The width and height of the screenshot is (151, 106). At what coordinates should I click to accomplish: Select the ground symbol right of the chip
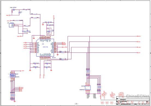[58, 55]
